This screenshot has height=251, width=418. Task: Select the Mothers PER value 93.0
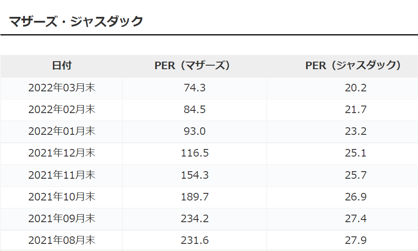coord(195,131)
